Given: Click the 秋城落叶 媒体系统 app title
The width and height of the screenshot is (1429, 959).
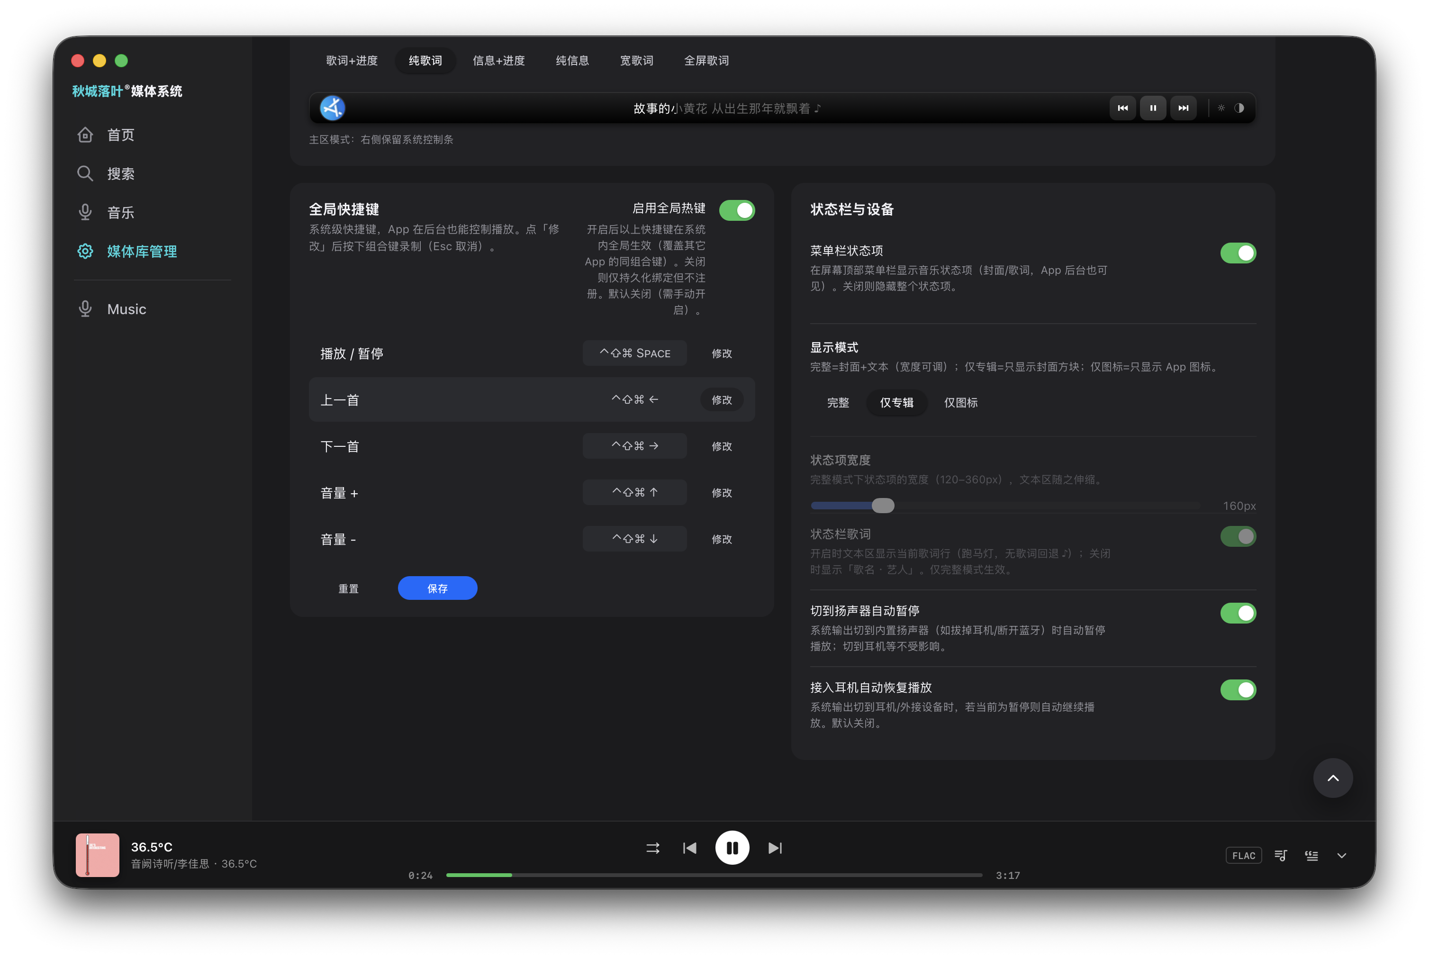Looking at the screenshot, I should [127, 91].
